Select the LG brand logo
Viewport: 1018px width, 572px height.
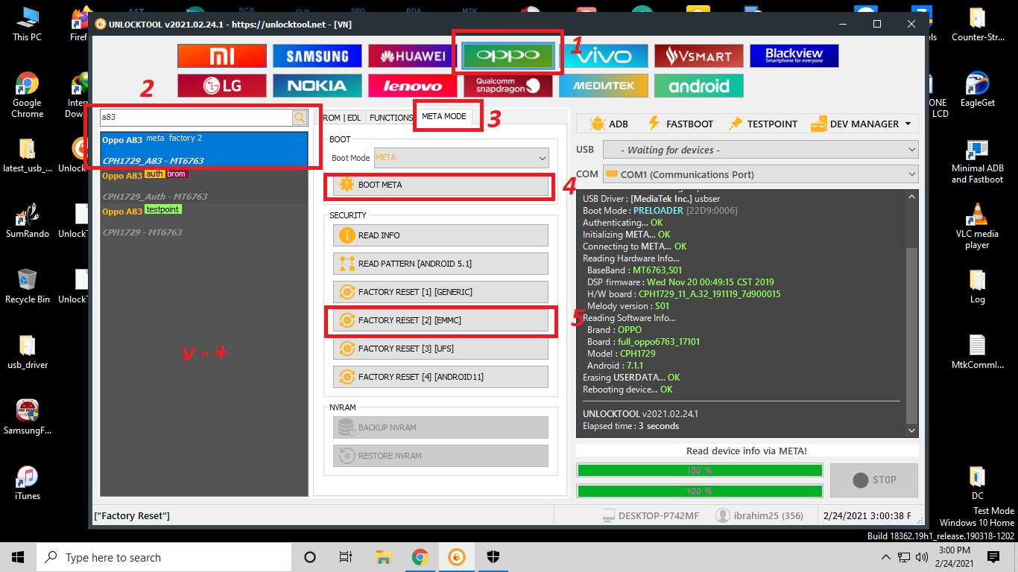tap(222, 86)
